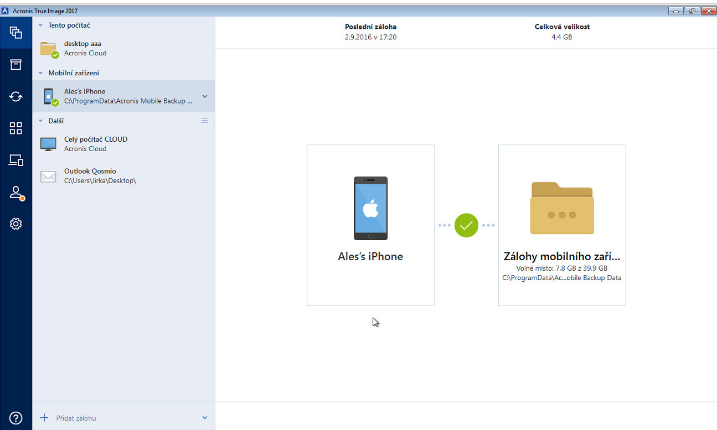Select the Ales's iPhone backup entry
The height and width of the screenshot is (430, 717).
(123, 96)
